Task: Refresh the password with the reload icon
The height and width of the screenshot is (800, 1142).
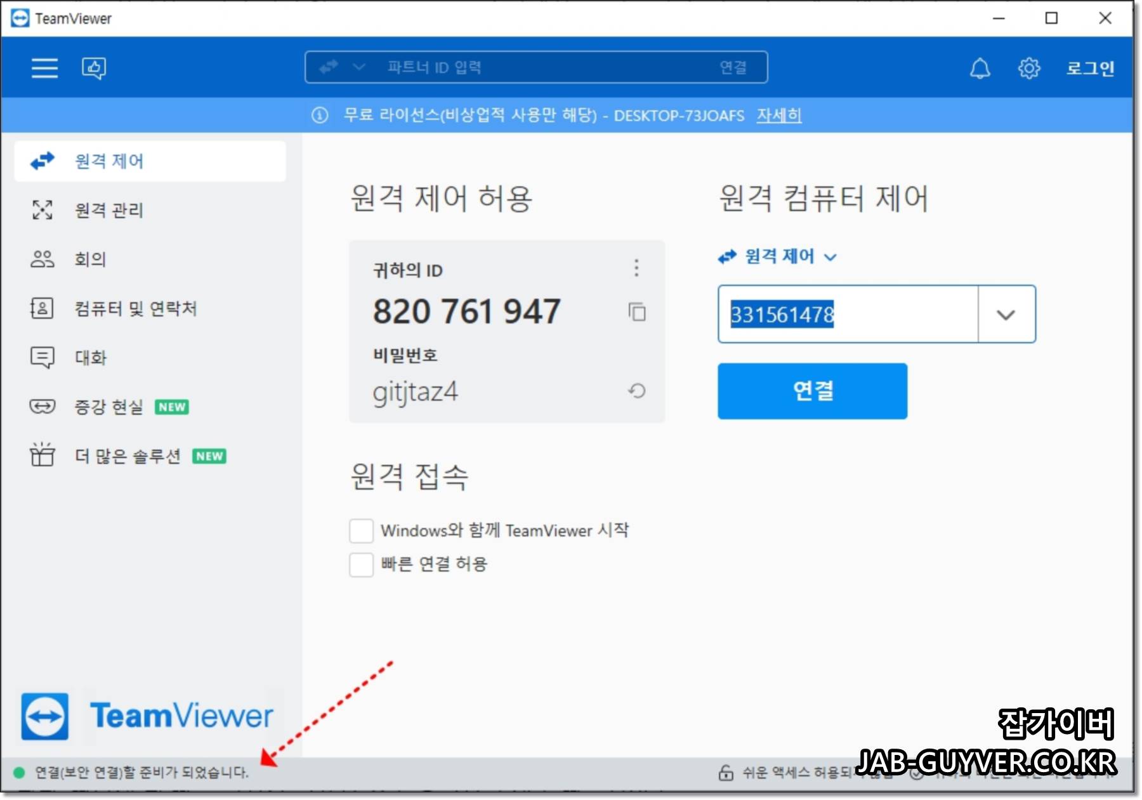Action: click(637, 391)
